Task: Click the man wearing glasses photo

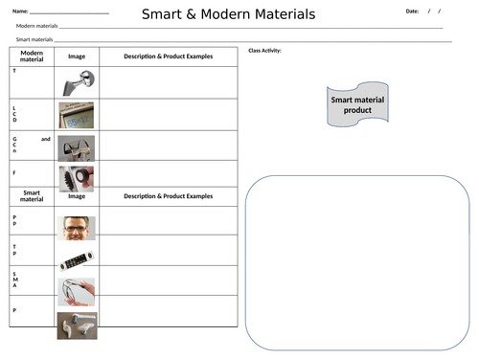Action: click(x=77, y=228)
